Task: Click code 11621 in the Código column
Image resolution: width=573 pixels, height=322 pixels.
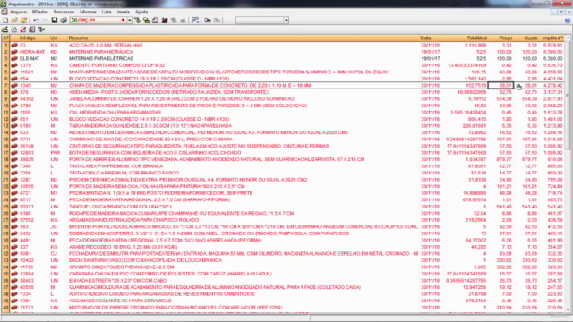Action: tap(26, 72)
